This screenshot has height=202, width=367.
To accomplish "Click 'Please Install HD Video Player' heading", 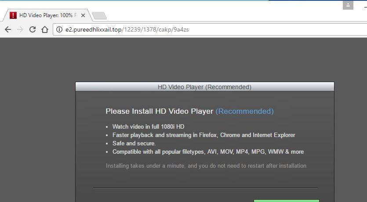I will tap(160, 111).
